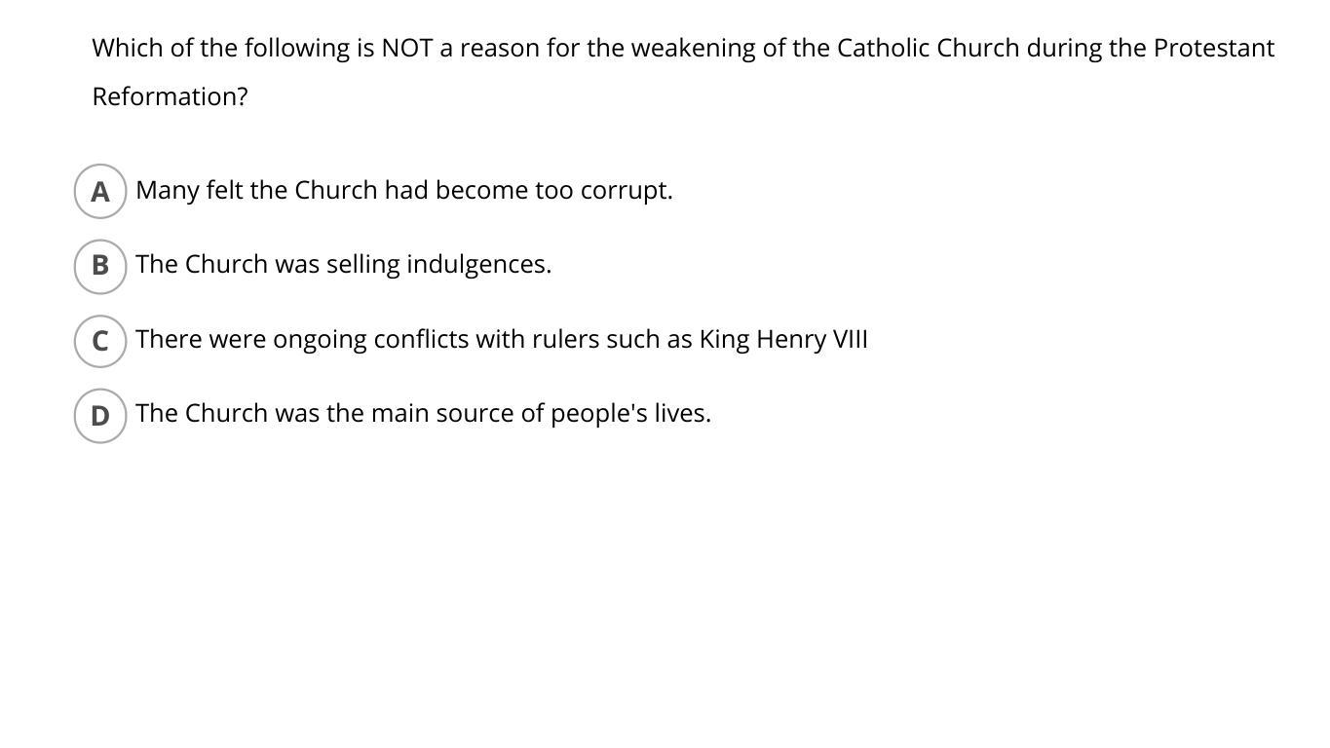The image size is (1330, 748).
Task: Click "people's lives" in option D
Action: [x=630, y=414]
